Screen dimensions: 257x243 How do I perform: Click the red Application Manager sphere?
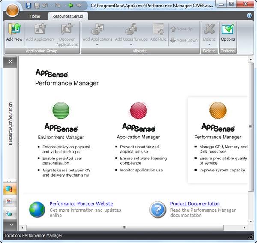click(138, 111)
